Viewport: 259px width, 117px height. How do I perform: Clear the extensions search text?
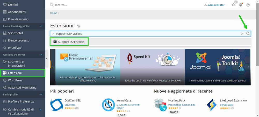242,33
